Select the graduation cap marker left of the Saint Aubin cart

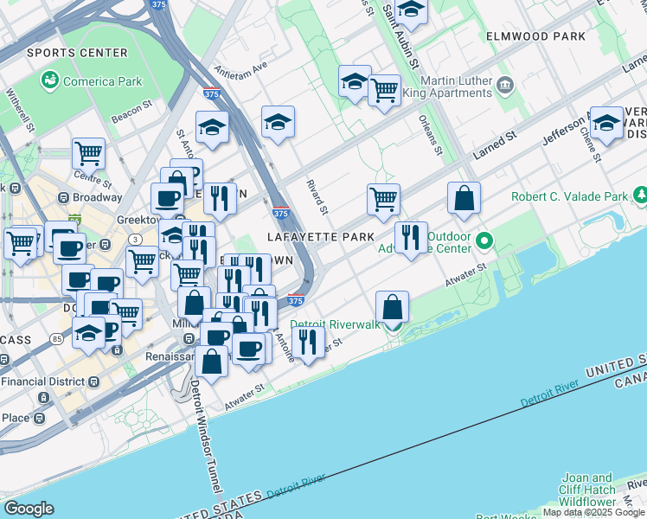tap(355, 81)
